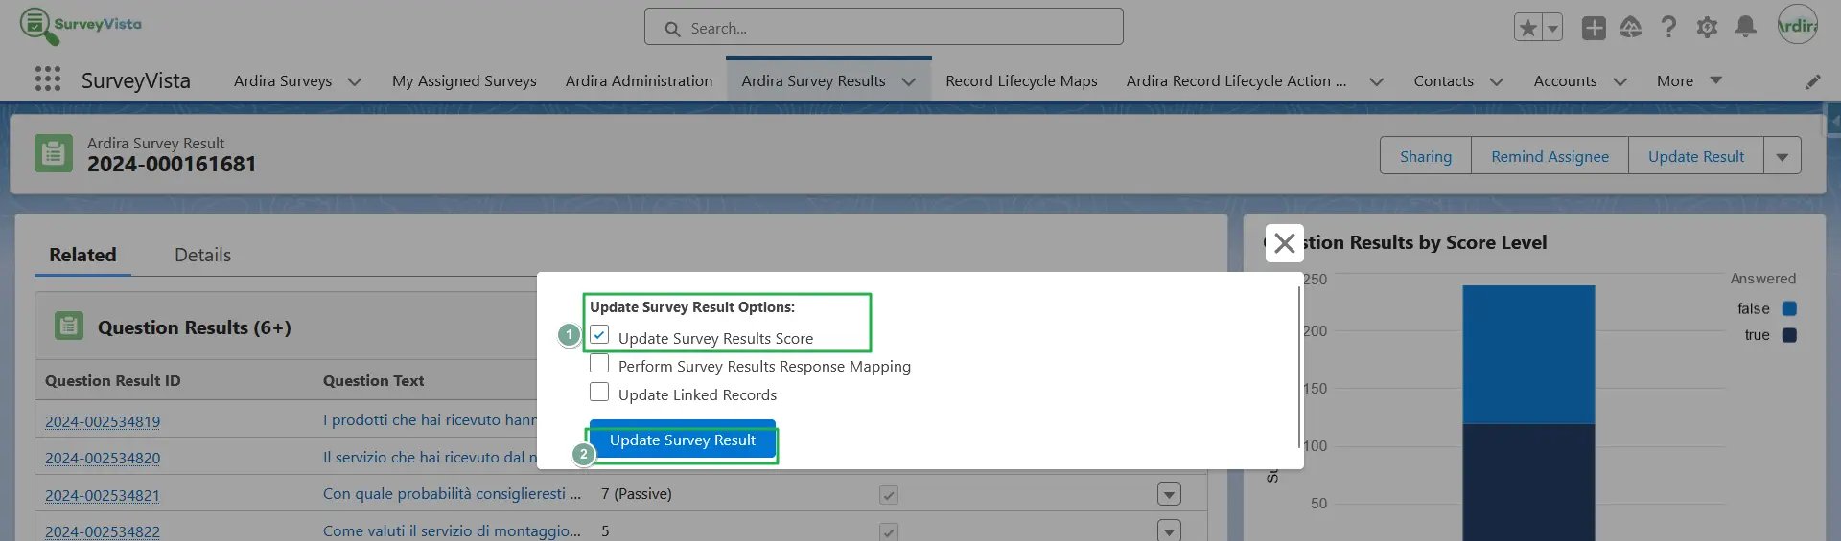1841x541 pixels.
Task: Open the Global Actions plus icon
Action: tap(1594, 28)
